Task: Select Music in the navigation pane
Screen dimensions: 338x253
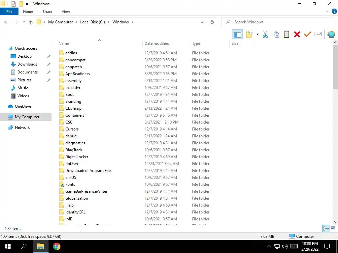Action: pos(23,88)
